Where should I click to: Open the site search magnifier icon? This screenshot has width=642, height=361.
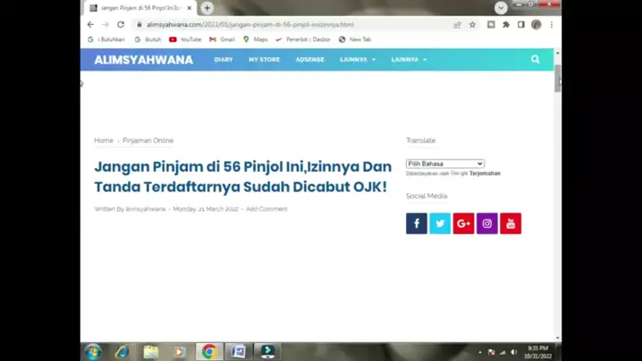click(x=535, y=60)
